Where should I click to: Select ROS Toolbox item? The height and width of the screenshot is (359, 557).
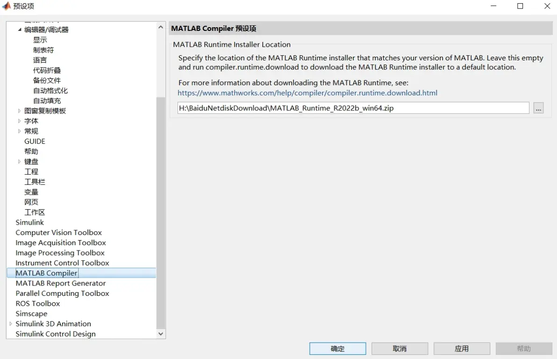click(38, 303)
